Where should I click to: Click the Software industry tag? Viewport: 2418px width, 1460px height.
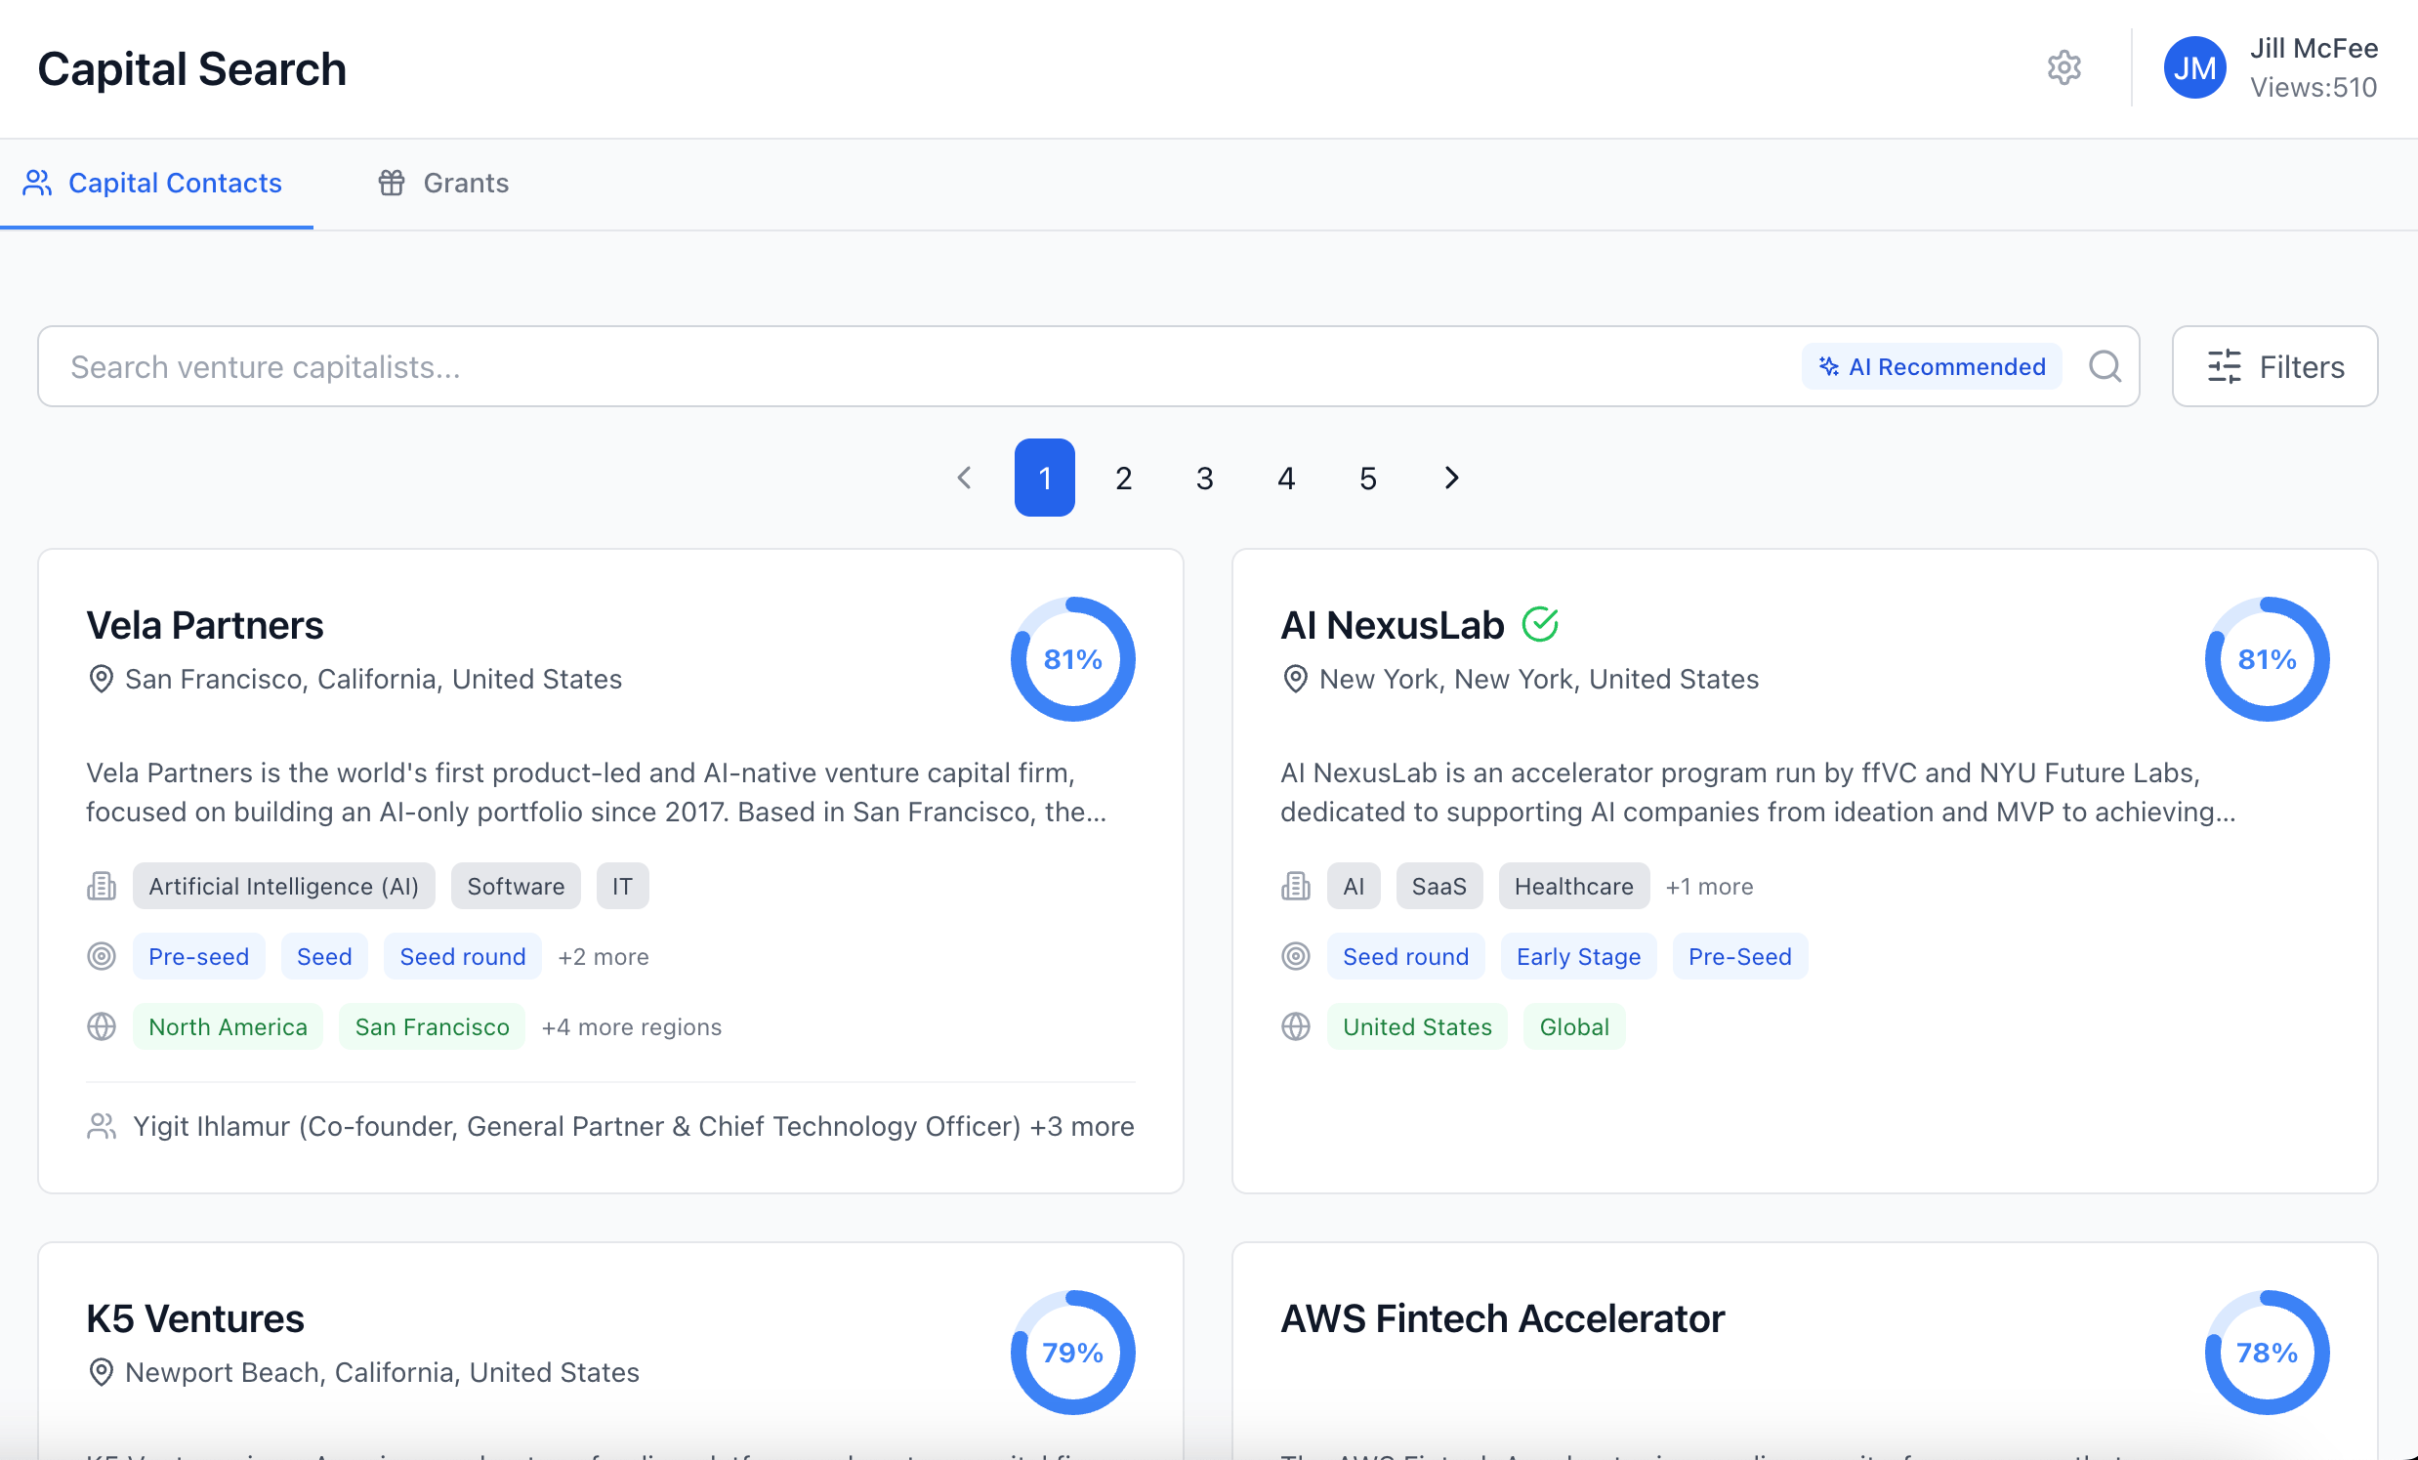tap(517, 886)
